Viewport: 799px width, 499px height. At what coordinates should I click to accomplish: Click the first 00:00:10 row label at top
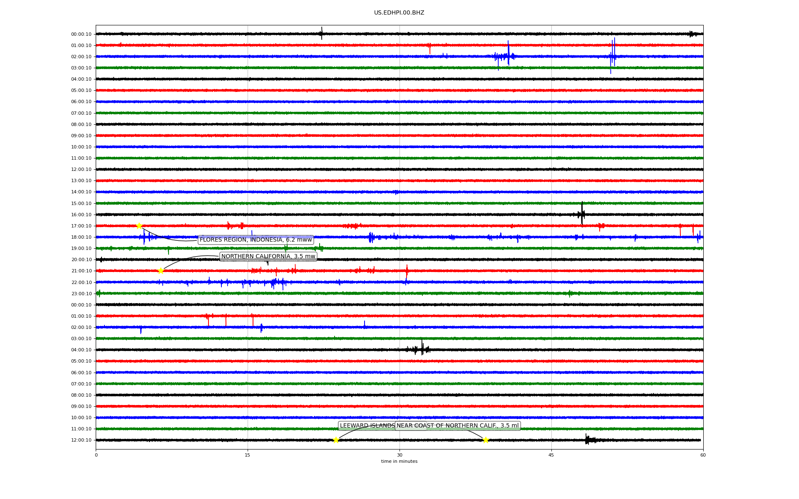(x=81, y=35)
